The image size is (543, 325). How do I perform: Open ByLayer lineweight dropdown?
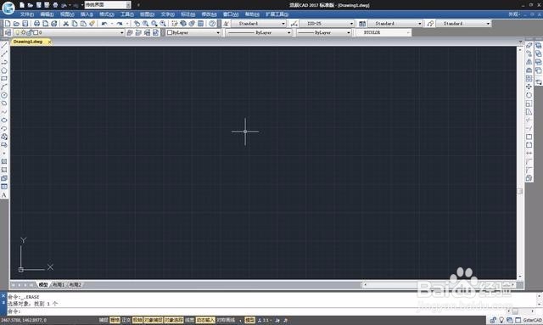[324, 32]
